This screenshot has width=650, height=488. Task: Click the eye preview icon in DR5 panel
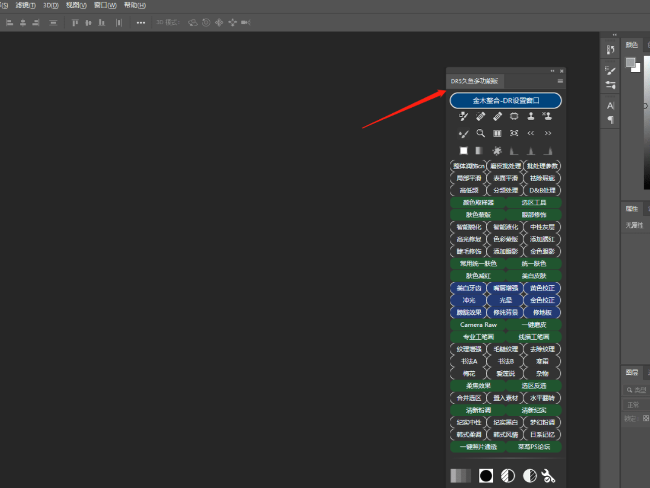point(514,133)
